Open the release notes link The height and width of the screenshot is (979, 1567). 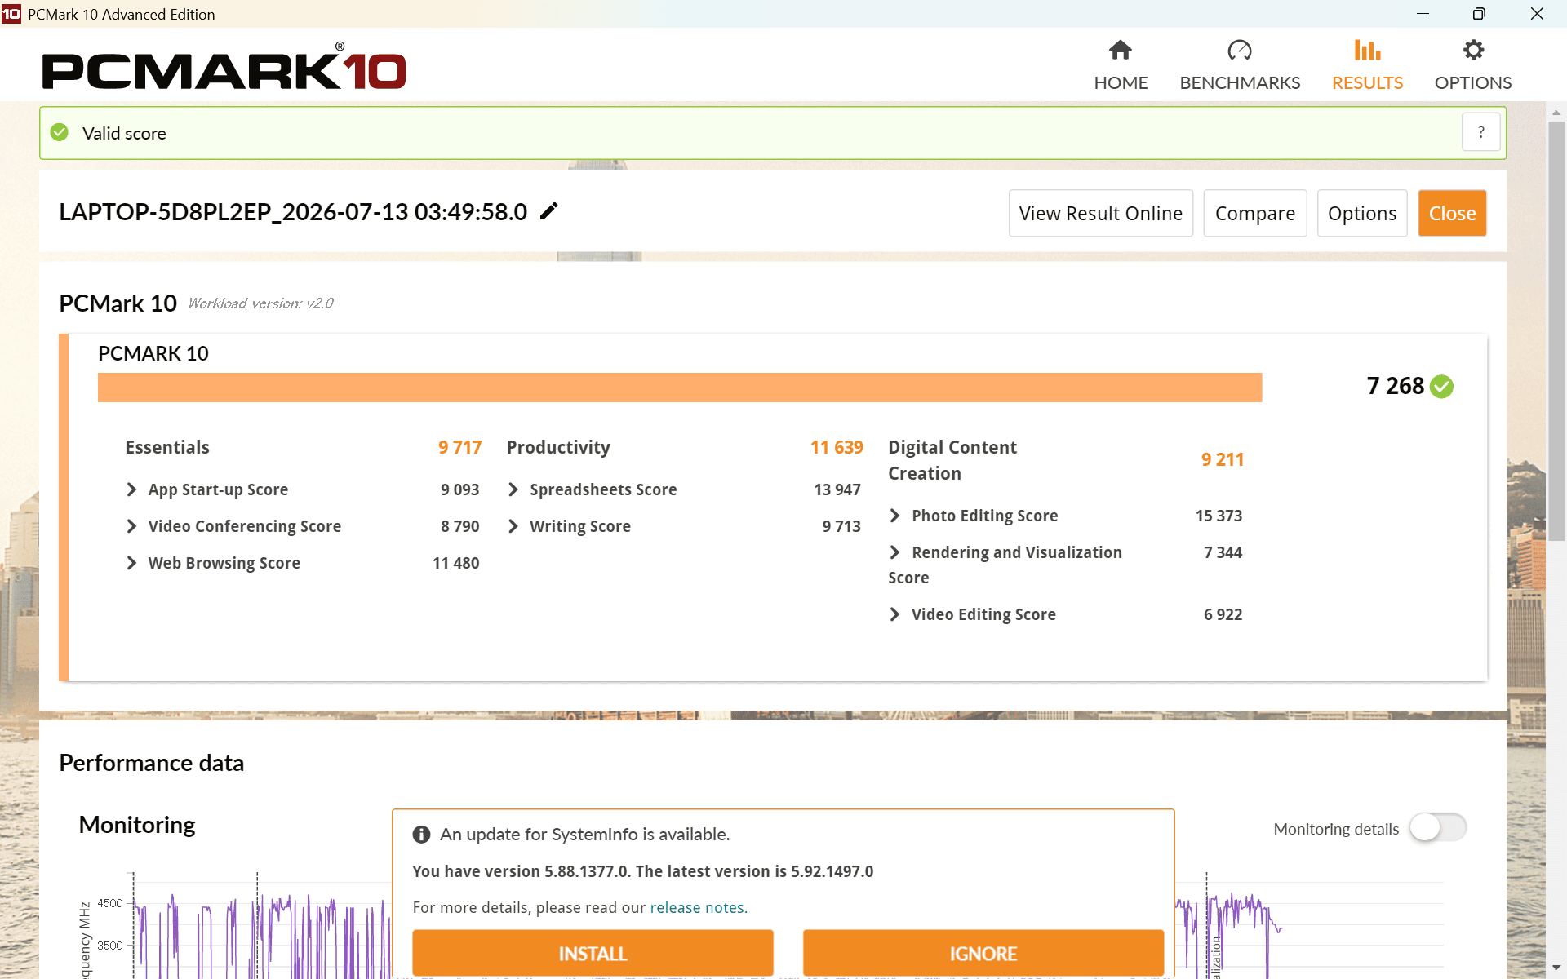pyautogui.click(x=699, y=907)
